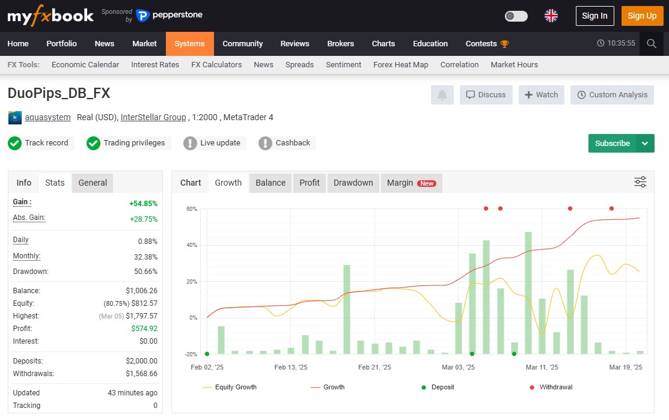Image resolution: width=669 pixels, height=420 pixels.
Task: Click the trophy icon beside Contests
Action: pos(503,43)
